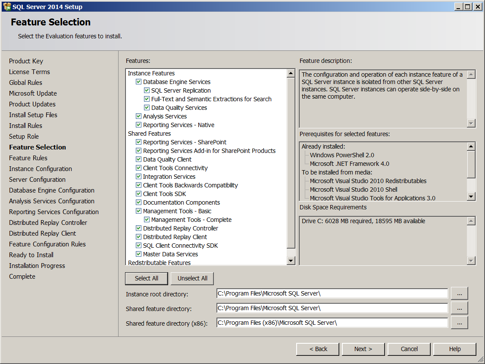Browse for shared feature directory (x86)

[459, 323]
